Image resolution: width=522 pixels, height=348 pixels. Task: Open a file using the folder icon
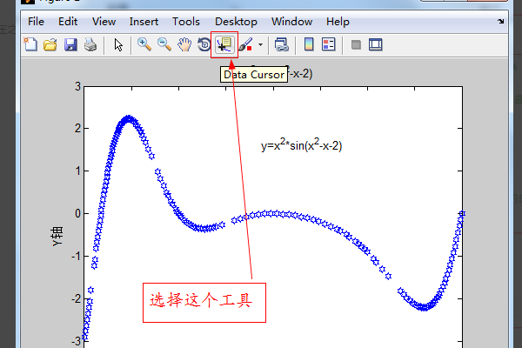coord(50,44)
